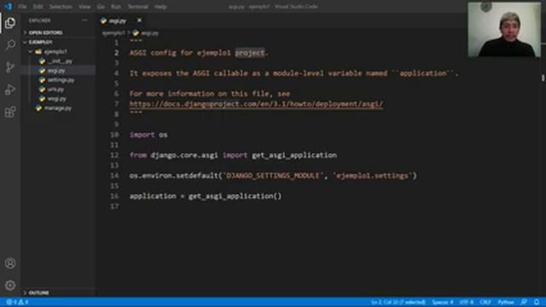
Task: Collapse the EJEMPLO1 workspace section
Action: pos(40,42)
